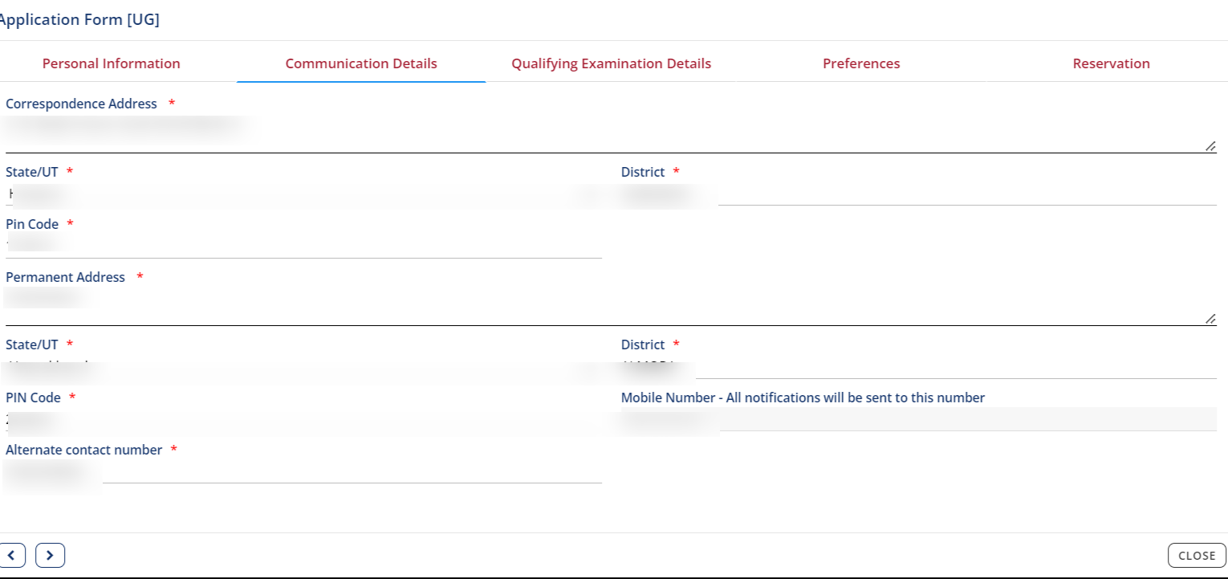The image size is (1228, 579).
Task: Select the Communication Details tab
Action: [x=361, y=63]
